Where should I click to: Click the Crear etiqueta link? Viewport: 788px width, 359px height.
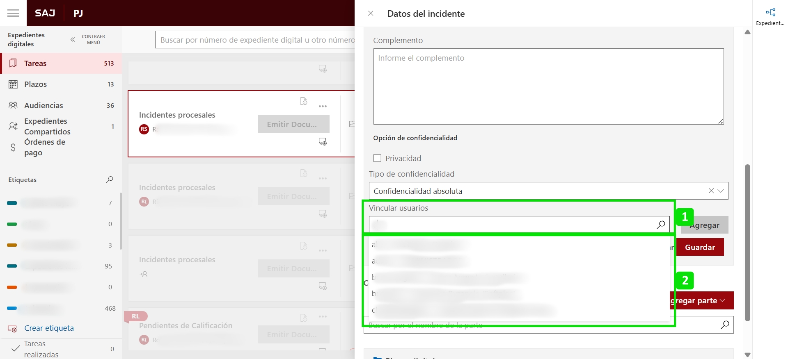click(x=49, y=328)
